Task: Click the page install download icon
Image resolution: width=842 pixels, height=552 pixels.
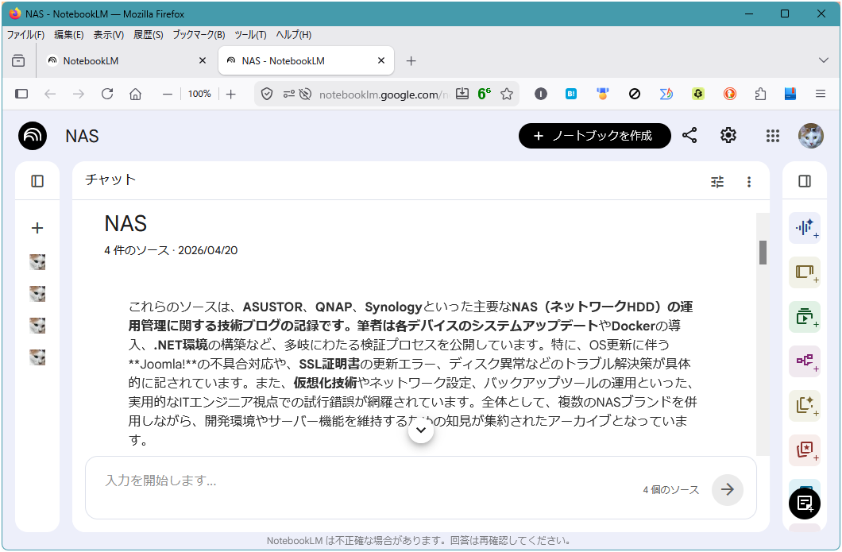Action: pyautogui.click(x=462, y=94)
